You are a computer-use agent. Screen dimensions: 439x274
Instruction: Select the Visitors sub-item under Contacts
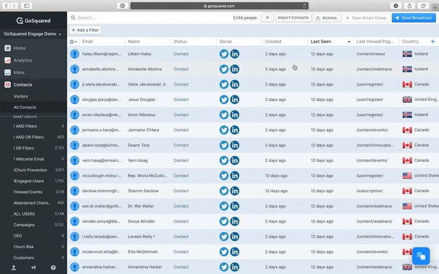(x=21, y=96)
